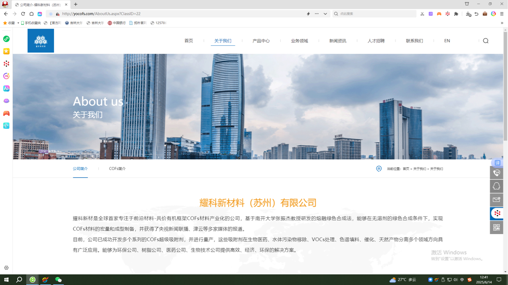This screenshot has width=508, height=285.
Task: Click the blue COF company logo
Action: click(41, 41)
